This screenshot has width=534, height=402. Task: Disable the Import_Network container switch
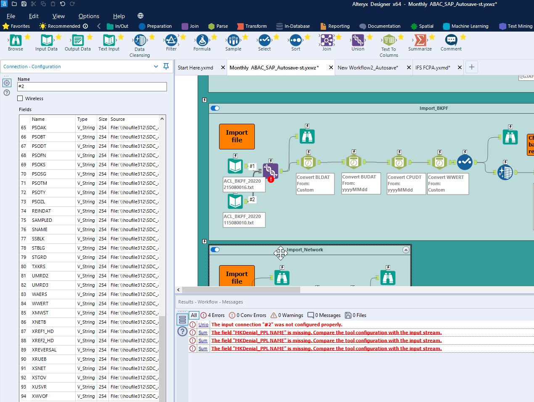(x=215, y=249)
